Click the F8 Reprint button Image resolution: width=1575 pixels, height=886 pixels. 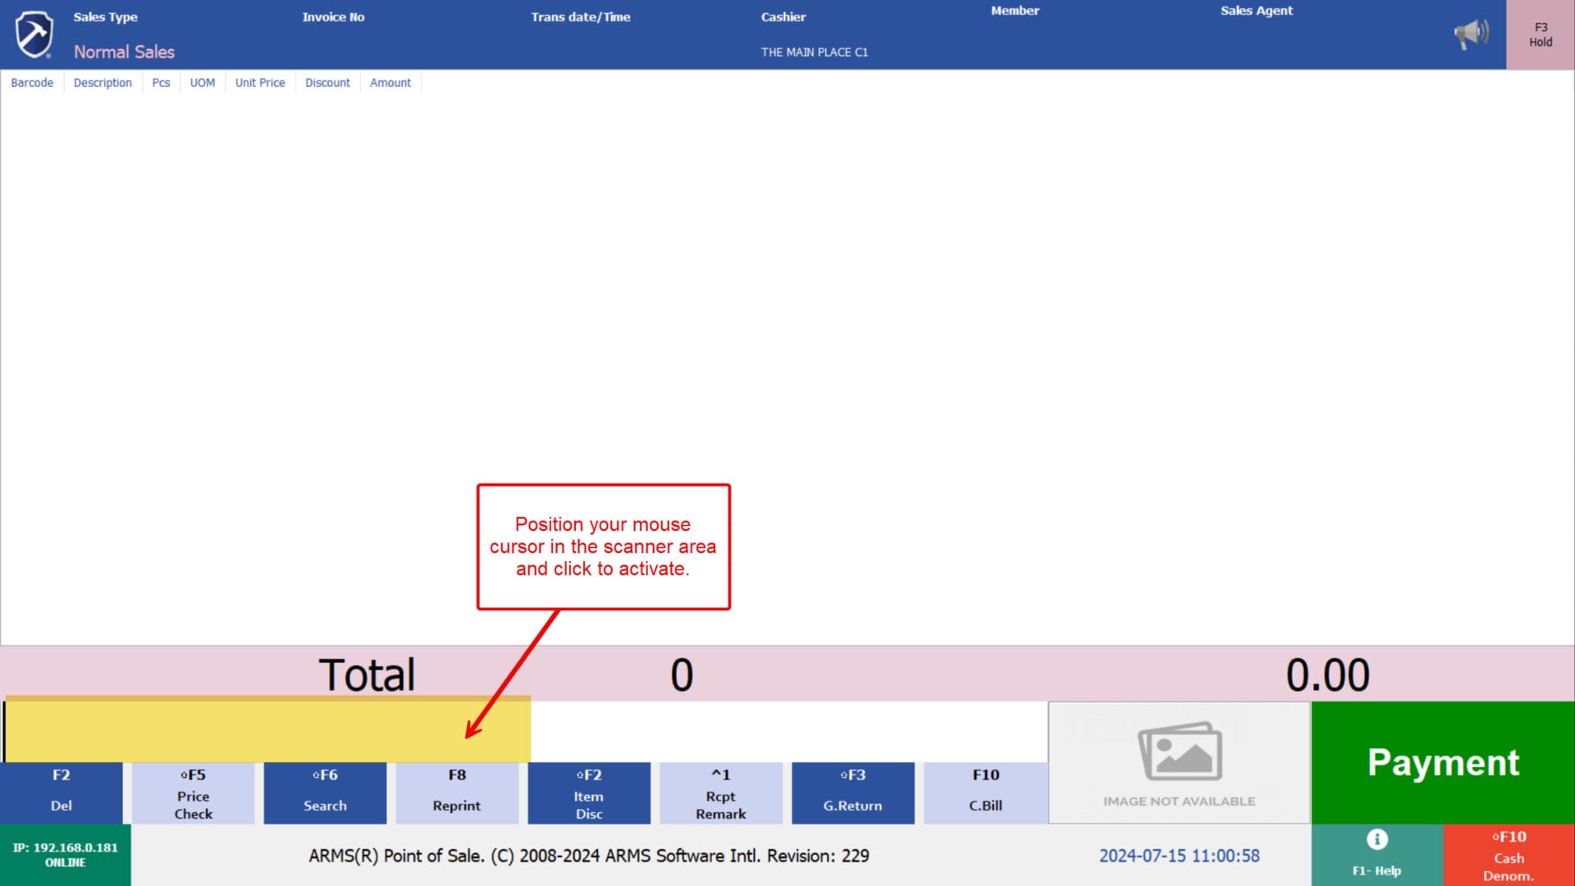click(x=457, y=792)
